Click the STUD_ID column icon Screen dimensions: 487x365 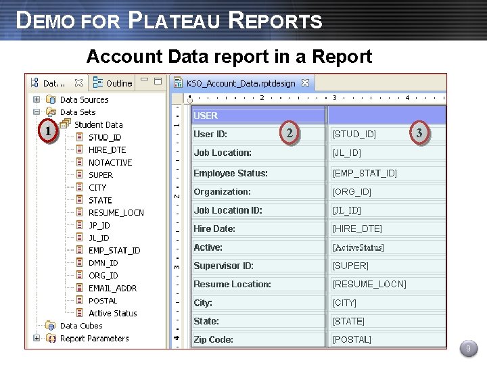tap(80, 137)
